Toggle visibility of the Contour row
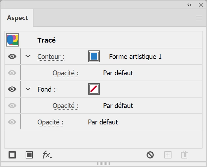Screen dimensions: 207x167 pos(12,56)
